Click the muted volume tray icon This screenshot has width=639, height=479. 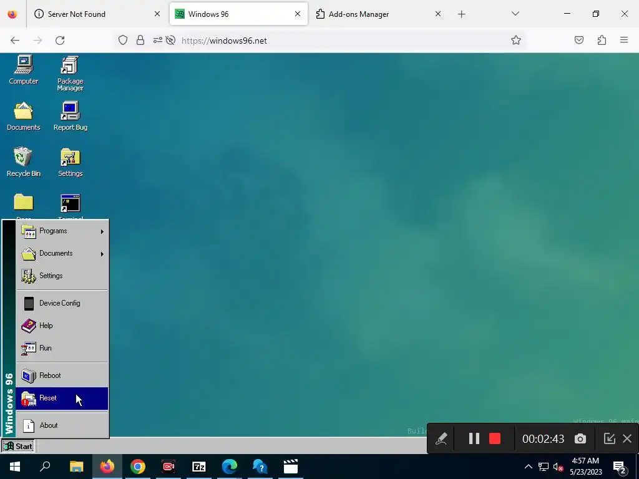pyautogui.click(x=559, y=467)
